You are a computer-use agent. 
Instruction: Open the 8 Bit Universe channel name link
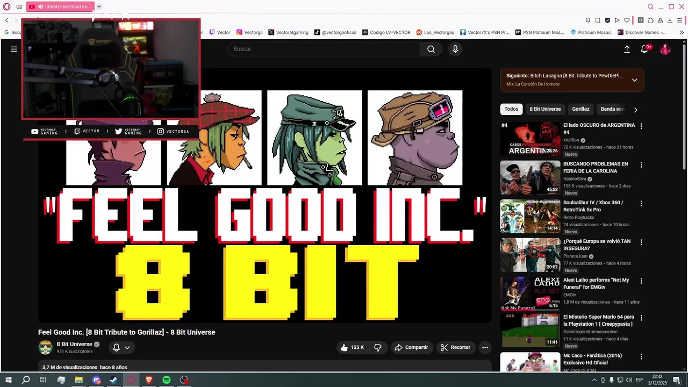click(x=75, y=344)
